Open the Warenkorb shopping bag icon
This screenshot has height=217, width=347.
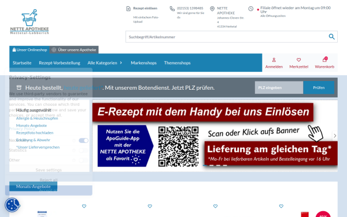(x=324, y=60)
